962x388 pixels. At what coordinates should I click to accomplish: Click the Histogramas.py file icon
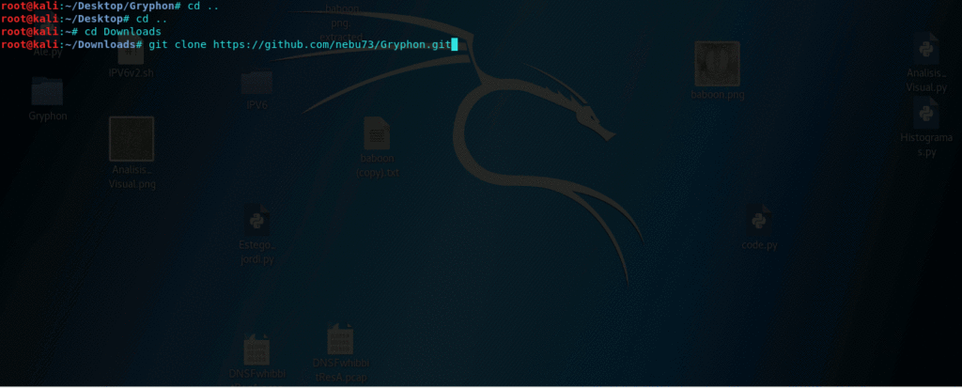pyautogui.click(x=926, y=115)
